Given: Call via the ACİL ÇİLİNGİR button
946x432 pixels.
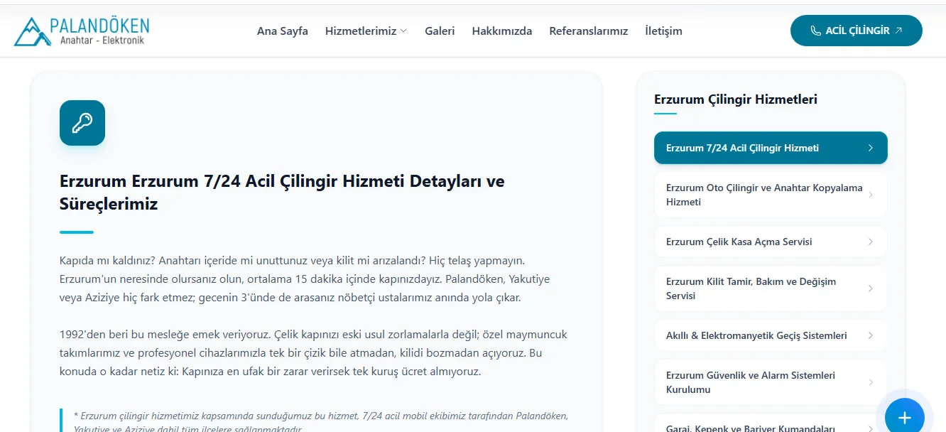Looking at the screenshot, I should [x=857, y=31].
